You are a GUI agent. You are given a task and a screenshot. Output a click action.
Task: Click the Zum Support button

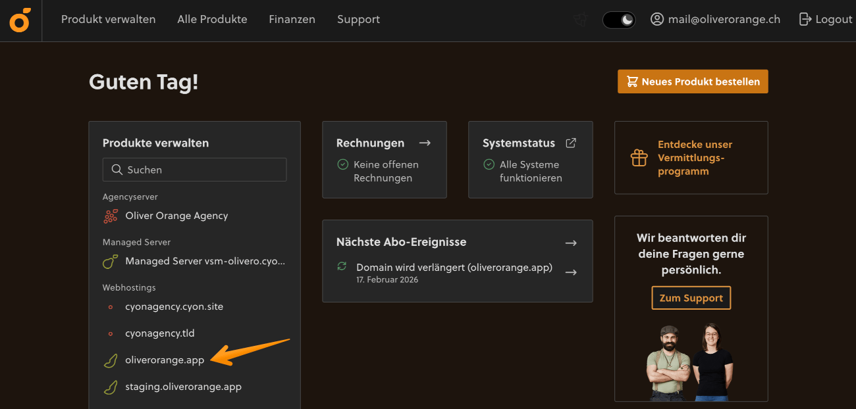pos(691,297)
